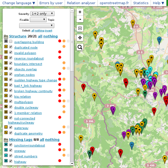Image resolution: width=168 pixels, height=168 pixels.
Task: Open the broken highway continuity link
Action: [33, 91]
